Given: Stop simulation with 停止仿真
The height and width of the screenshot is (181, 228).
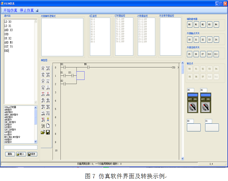Looking at the screenshot, I should pyautogui.click(x=27, y=10).
